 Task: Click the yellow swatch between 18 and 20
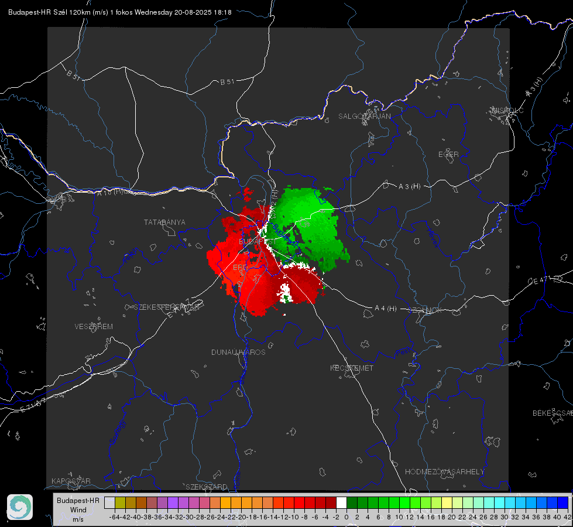click(447, 502)
